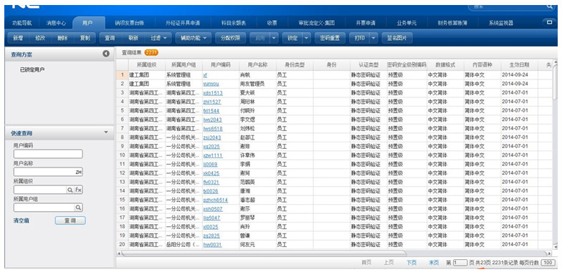The height and width of the screenshot is (277, 562).
Task: Click the 清空值 link
Action: click(22, 220)
